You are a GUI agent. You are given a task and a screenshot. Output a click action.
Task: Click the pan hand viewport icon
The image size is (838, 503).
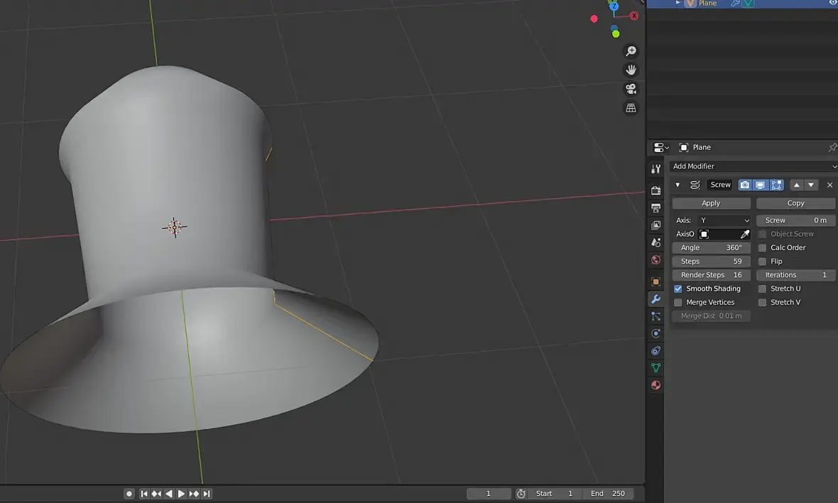[630, 70]
